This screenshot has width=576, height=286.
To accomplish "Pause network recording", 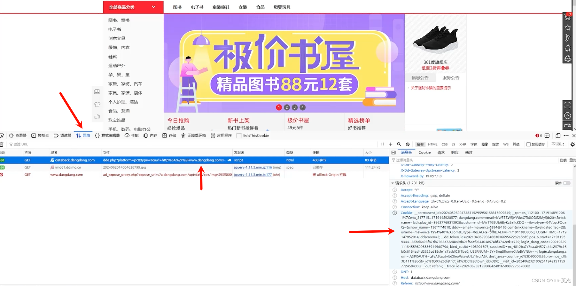I will (382, 144).
